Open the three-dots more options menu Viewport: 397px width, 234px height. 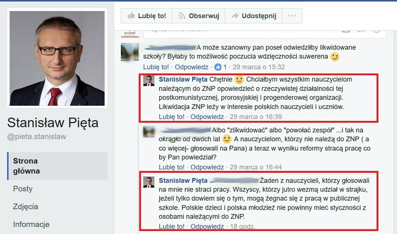292,16
